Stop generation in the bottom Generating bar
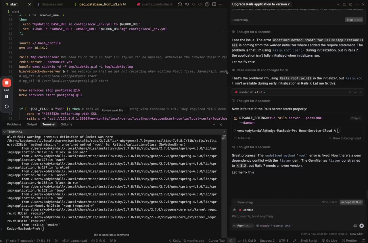The image size is (368, 243). [x=329, y=202]
